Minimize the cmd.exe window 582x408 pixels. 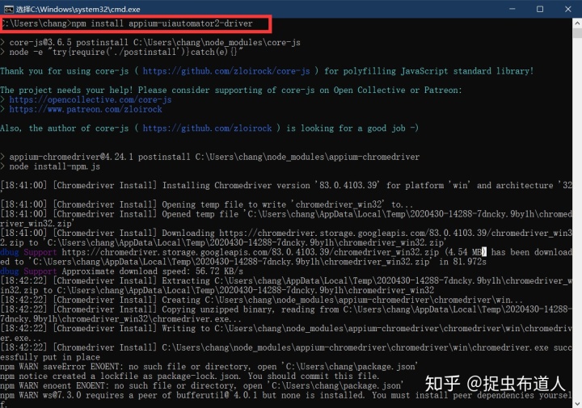coord(512,9)
